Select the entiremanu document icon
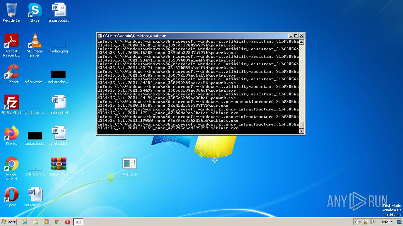The height and width of the screenshot is (226, 403). (35, 197)
